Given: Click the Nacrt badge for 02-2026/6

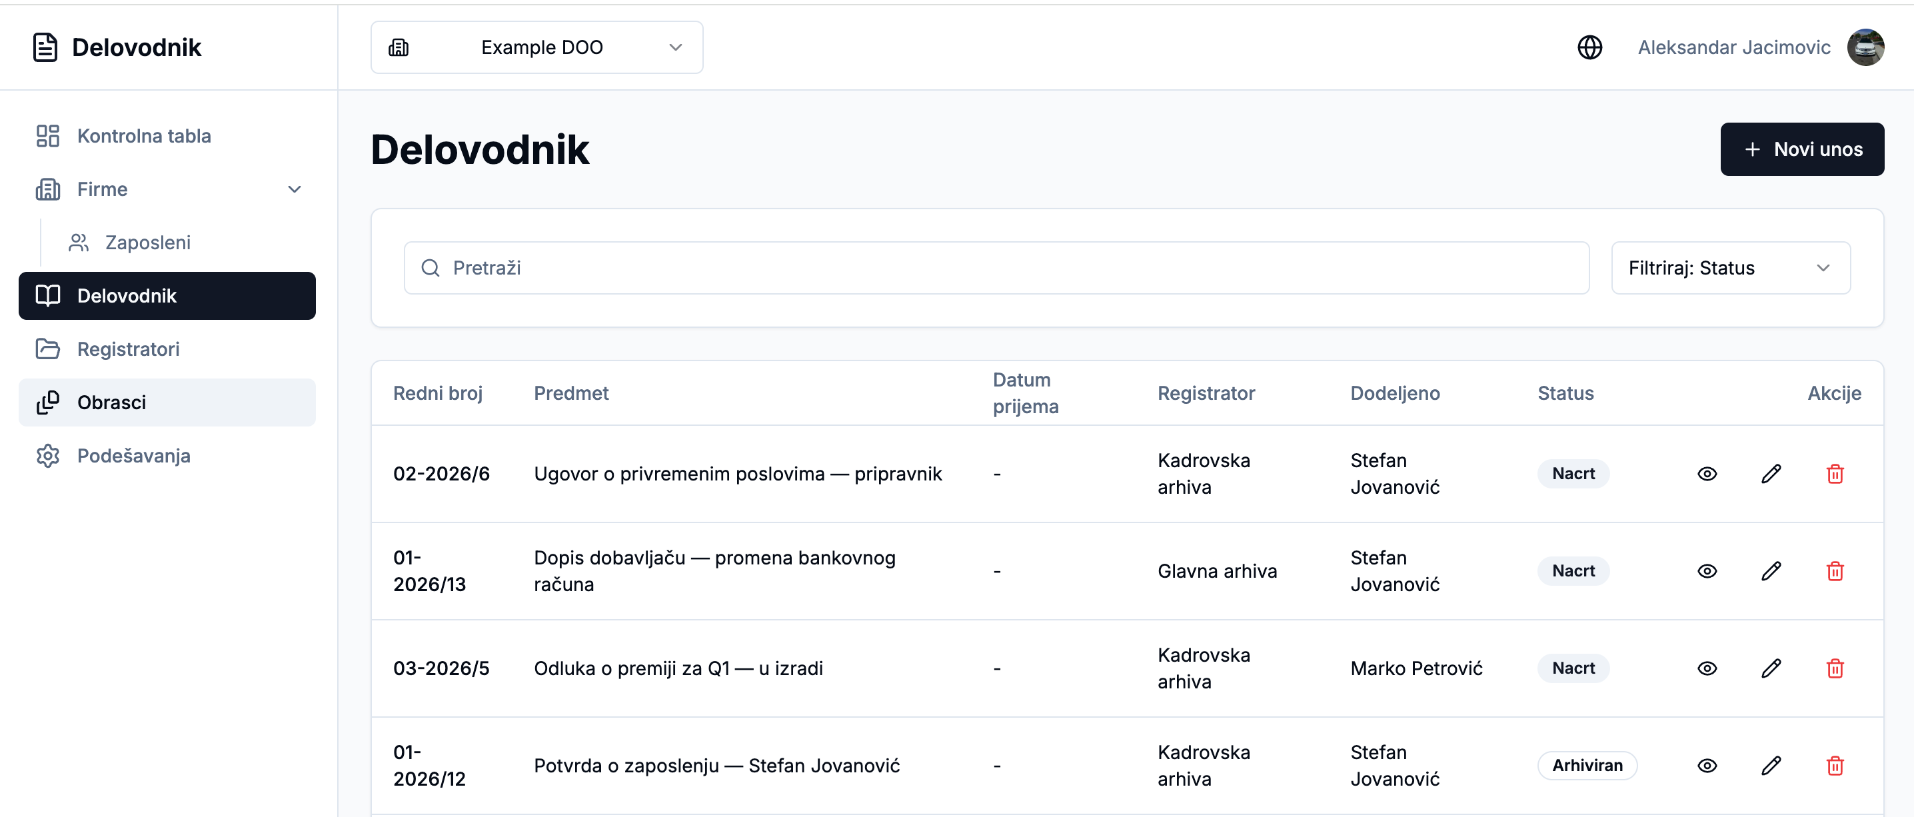Looking at the screenshot, I should coord(1573,474).
